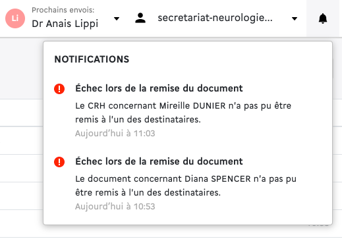Click the notification bell icon
The width and height of the screenshot is (342, 241).
coord(323,18)
